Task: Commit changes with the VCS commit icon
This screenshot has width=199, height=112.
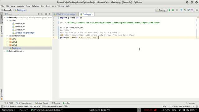Action: point(185,10)
